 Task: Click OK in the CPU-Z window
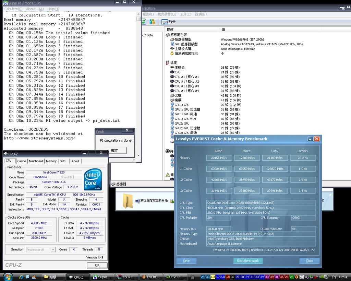pos(97,265)
